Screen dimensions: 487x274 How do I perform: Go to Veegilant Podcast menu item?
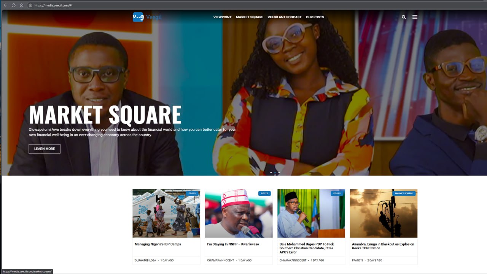point(284,17)
